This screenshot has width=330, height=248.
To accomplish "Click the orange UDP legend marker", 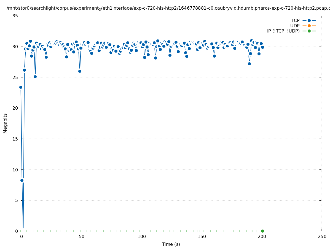I will click(x=309, y=26).
